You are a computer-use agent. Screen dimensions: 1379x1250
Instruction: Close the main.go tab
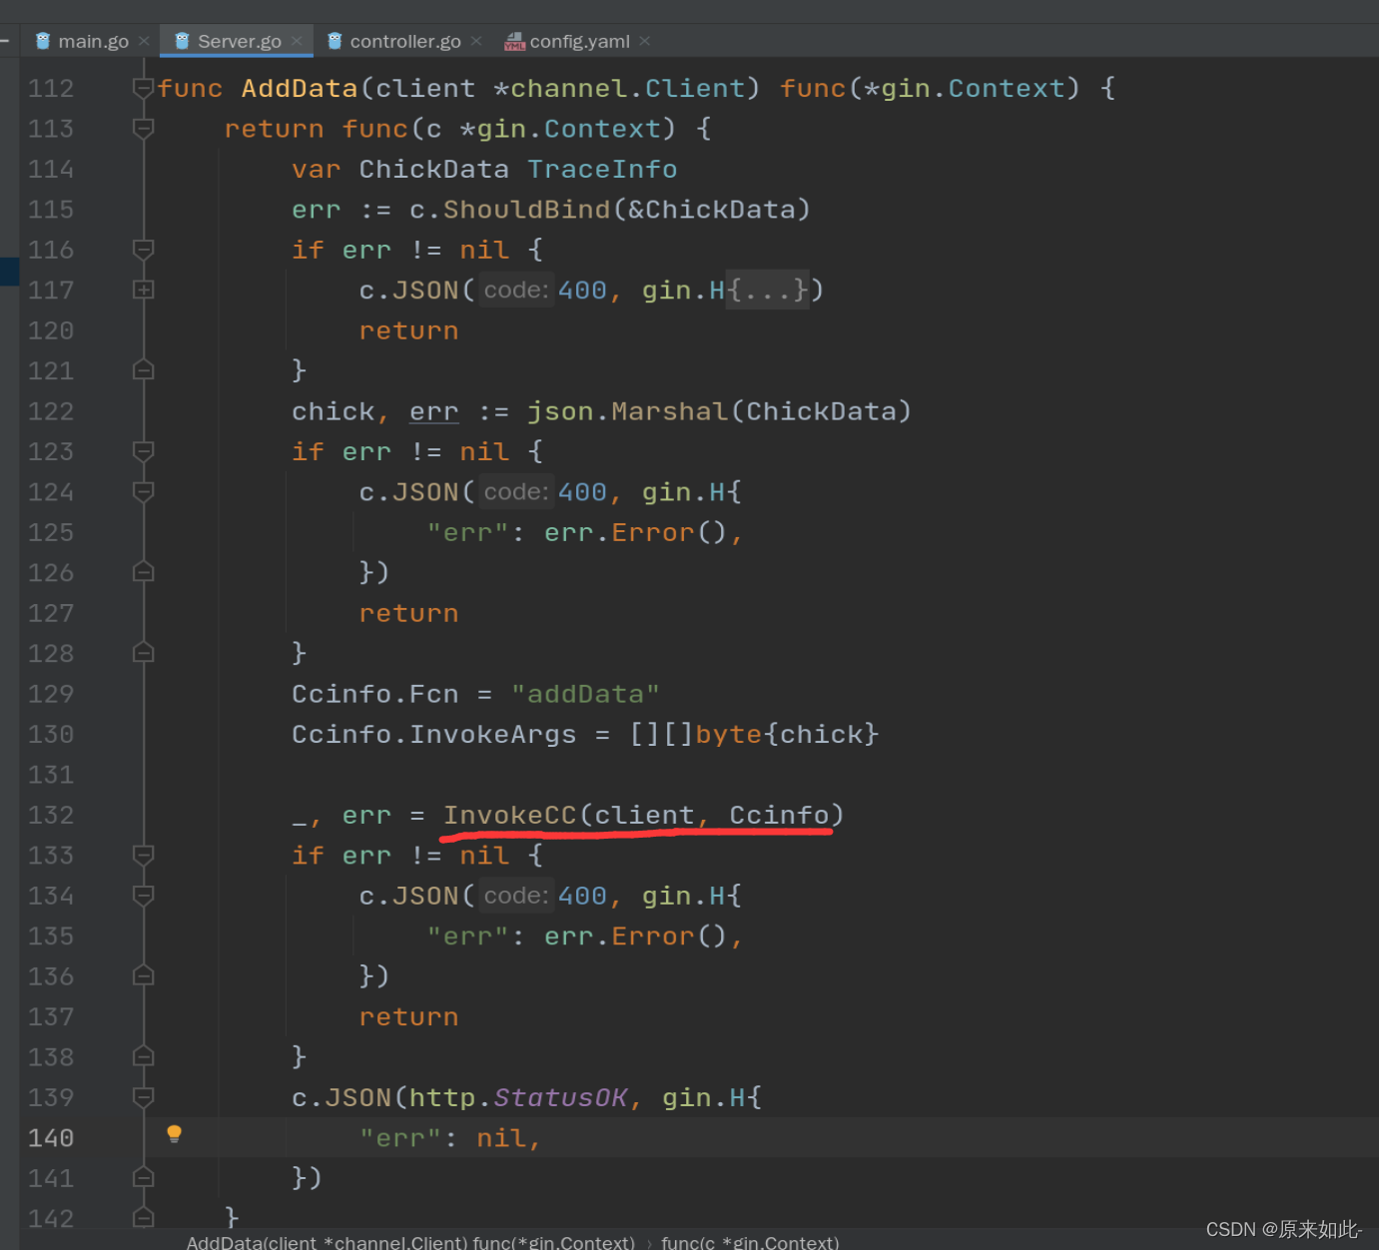pyautogui.click(x=145, y=41)
